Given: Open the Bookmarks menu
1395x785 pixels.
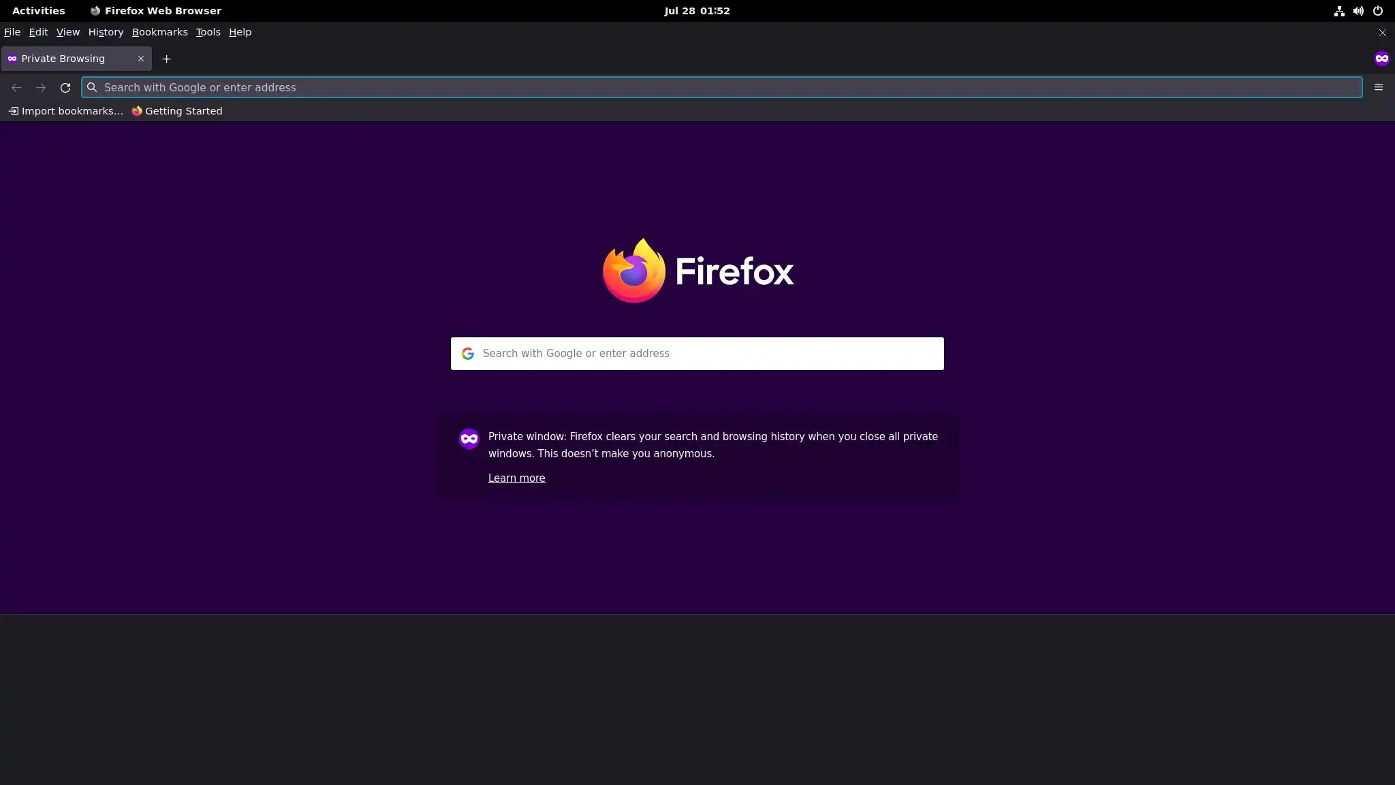Looking at the screenshot, I should [159, 32].
